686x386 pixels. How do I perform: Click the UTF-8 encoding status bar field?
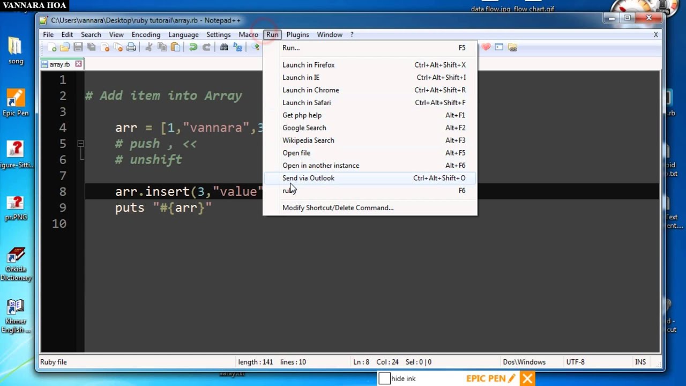coord(576,362)
